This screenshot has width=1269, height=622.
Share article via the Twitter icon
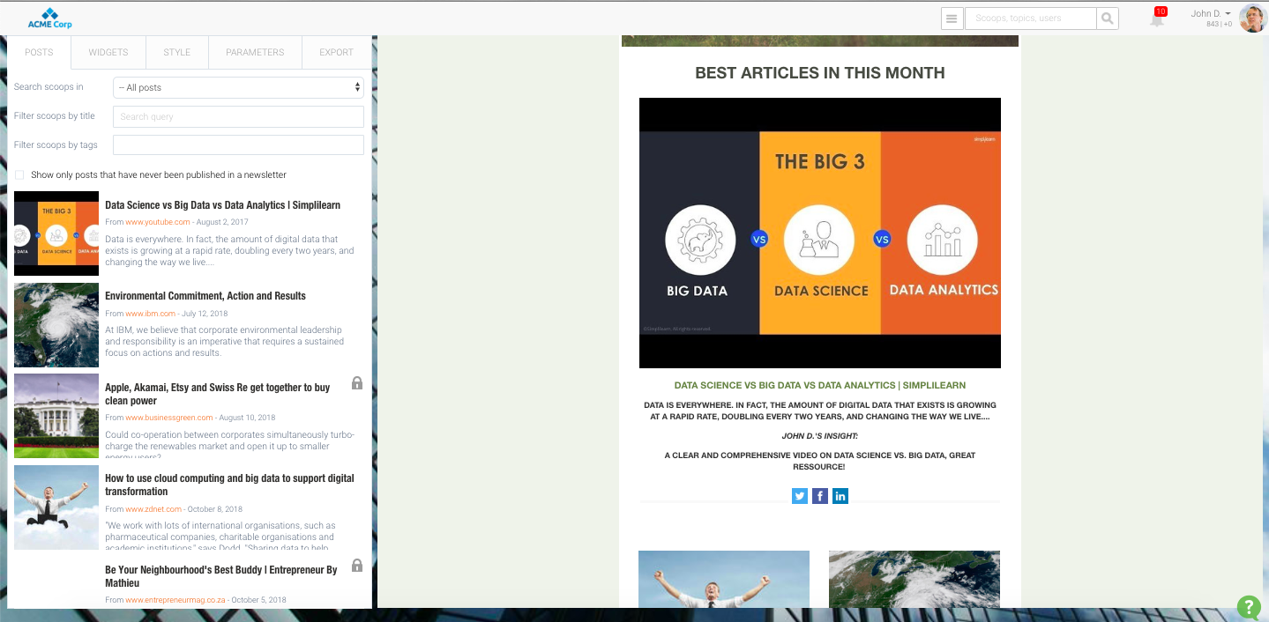tap(800, 496)
